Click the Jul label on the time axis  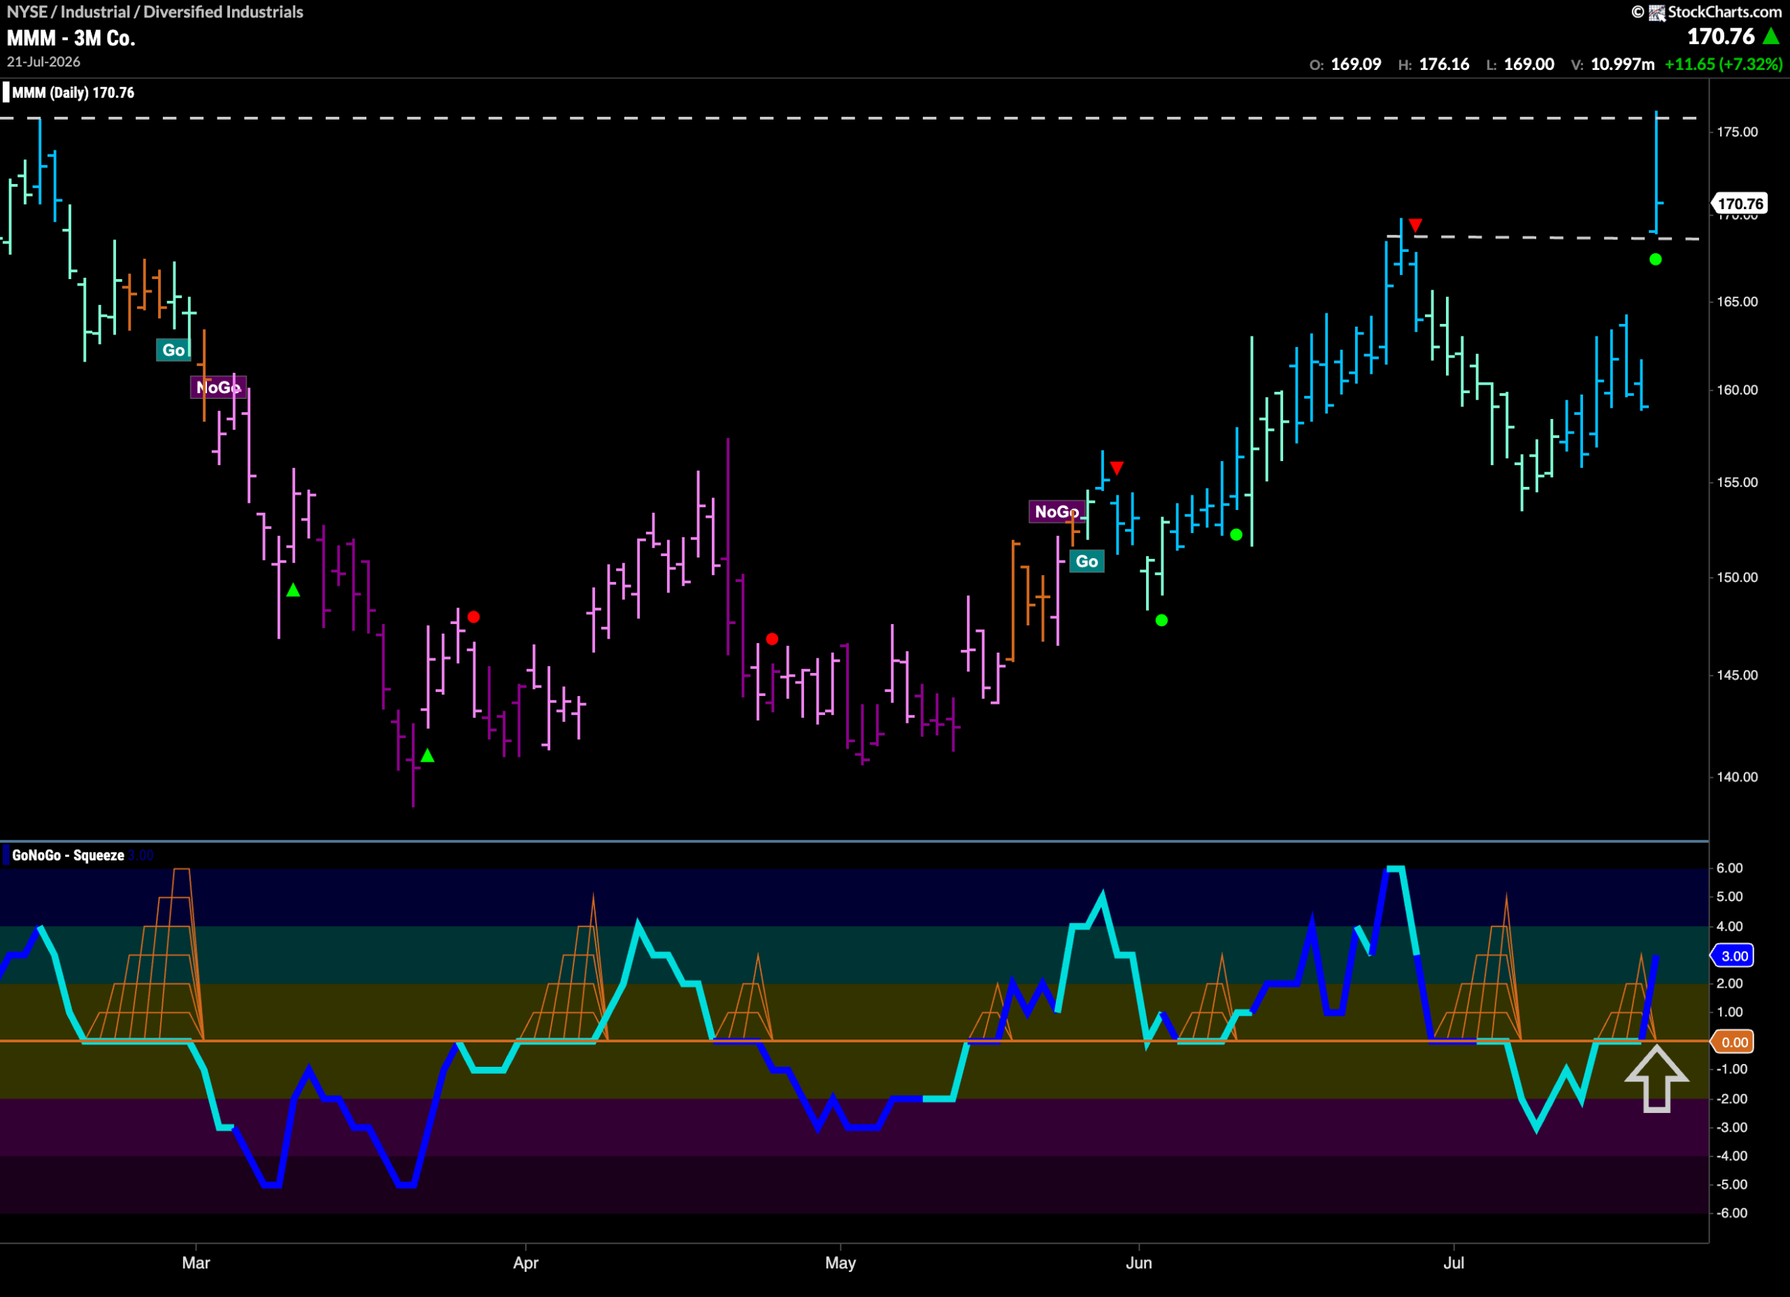1454,1262
